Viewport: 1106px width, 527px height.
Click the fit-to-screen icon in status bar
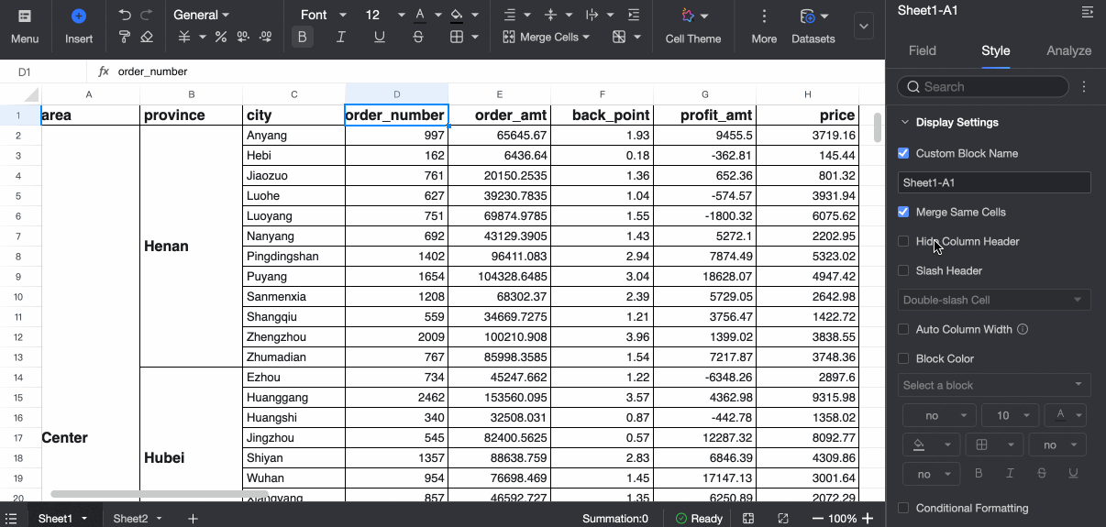pyautogui.click(x=748, y=519)
